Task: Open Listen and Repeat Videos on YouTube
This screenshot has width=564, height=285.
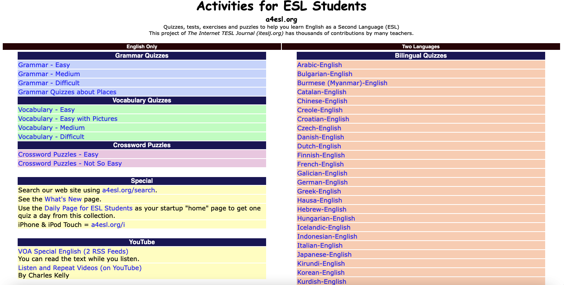Action: click(80, 268)
